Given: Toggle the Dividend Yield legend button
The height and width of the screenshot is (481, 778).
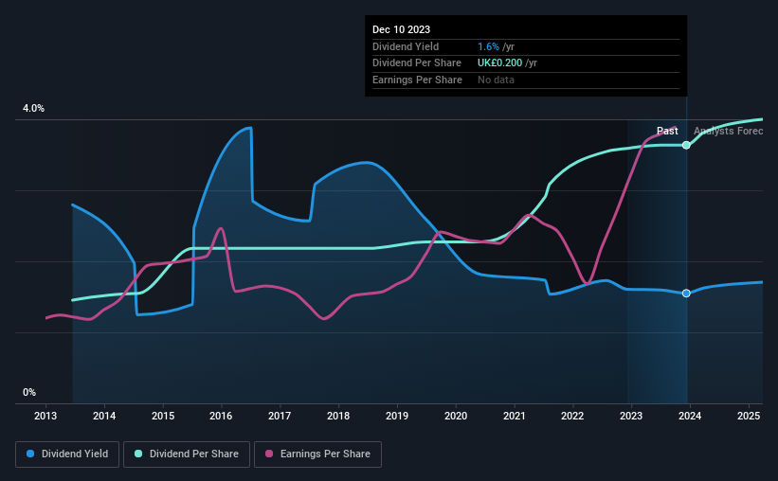Looking at the screenshot, I should (x=67, y=454).
